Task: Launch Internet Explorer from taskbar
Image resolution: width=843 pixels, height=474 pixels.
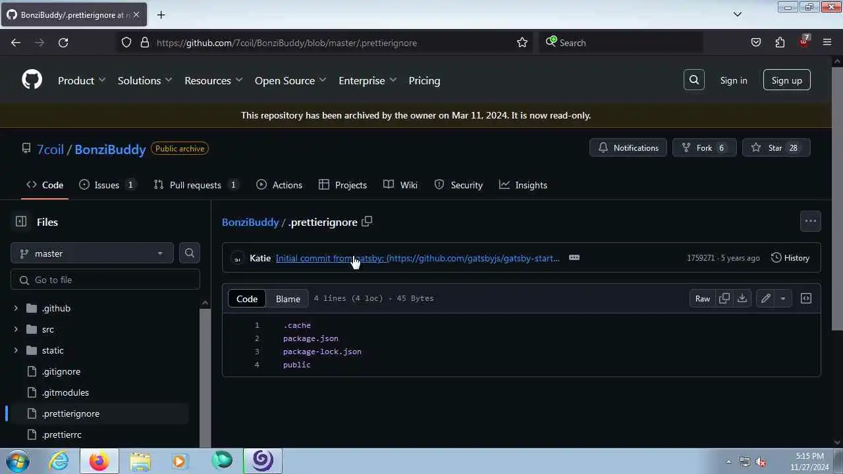Action: click(59, 461)
